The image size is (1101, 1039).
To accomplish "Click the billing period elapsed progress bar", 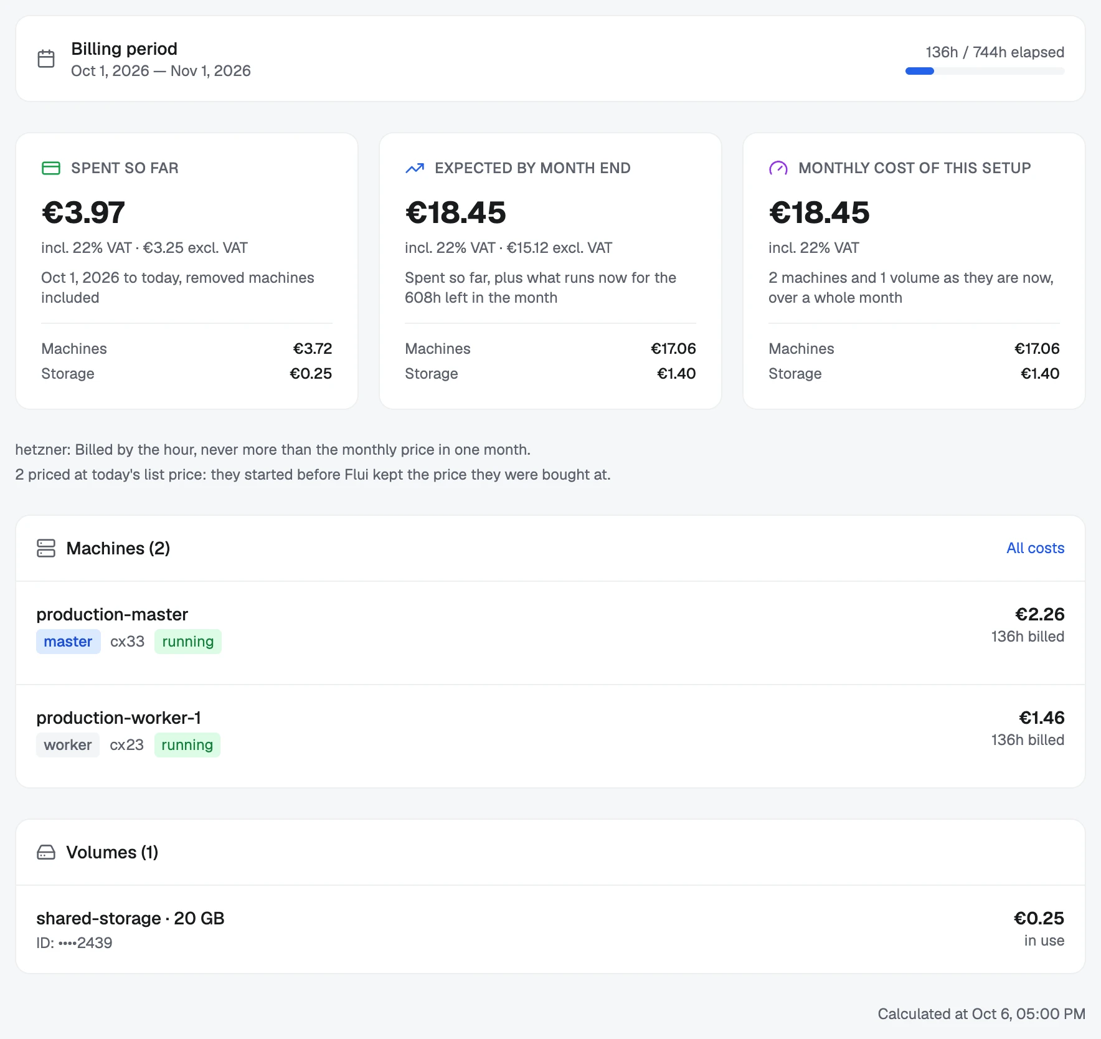I will [985, 71].
